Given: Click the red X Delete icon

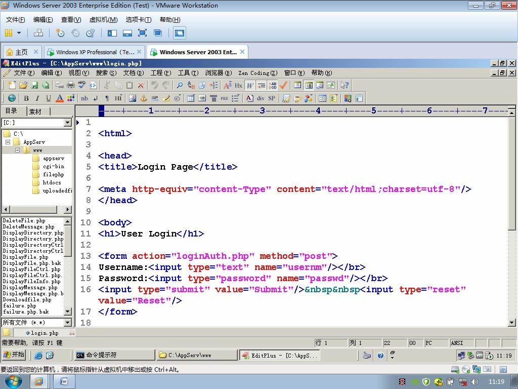Looking at the screenshot, I should click(x=141, y=85).
